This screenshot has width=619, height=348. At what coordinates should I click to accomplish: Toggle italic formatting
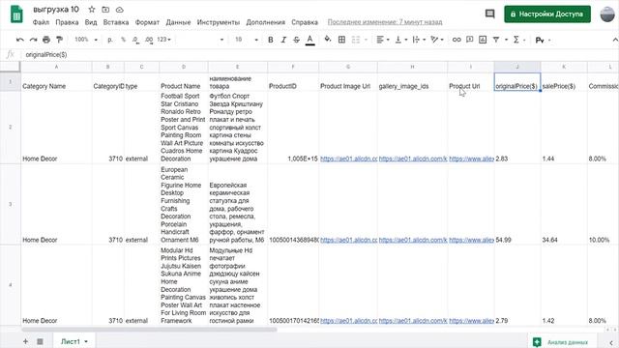[x=283, y=40]
